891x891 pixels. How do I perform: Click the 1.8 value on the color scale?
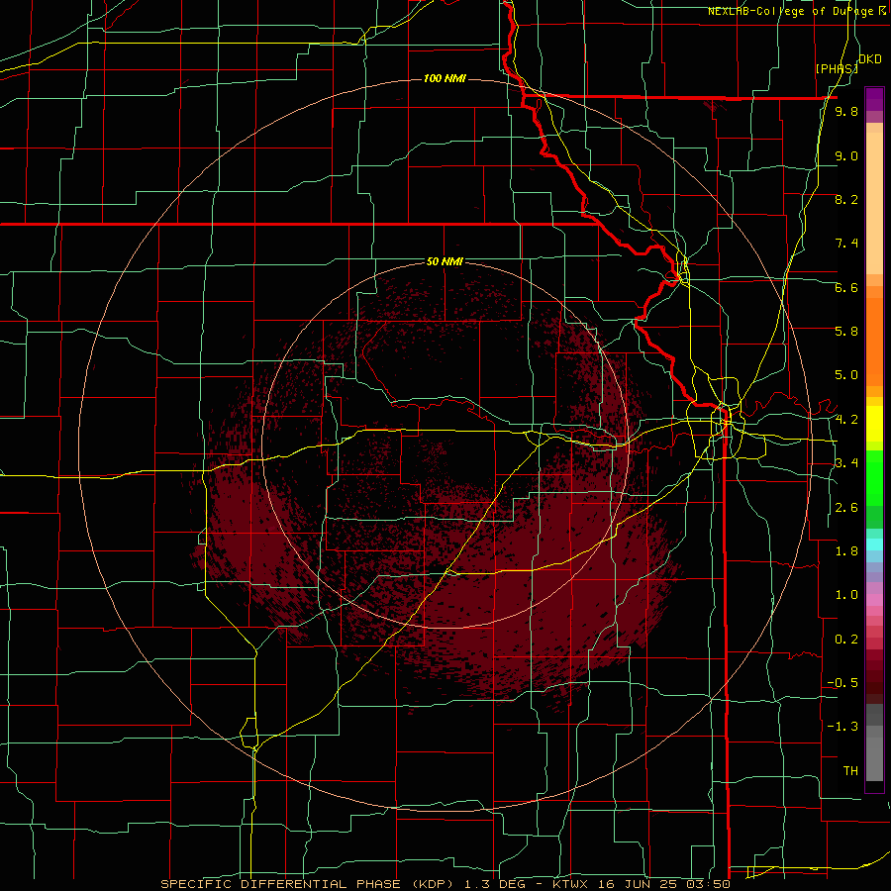point(846,551)
